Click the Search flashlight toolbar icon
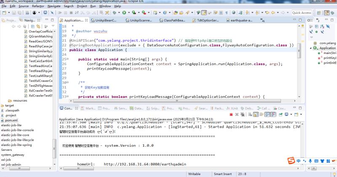 pyautogui.click(x=187, y=13)
